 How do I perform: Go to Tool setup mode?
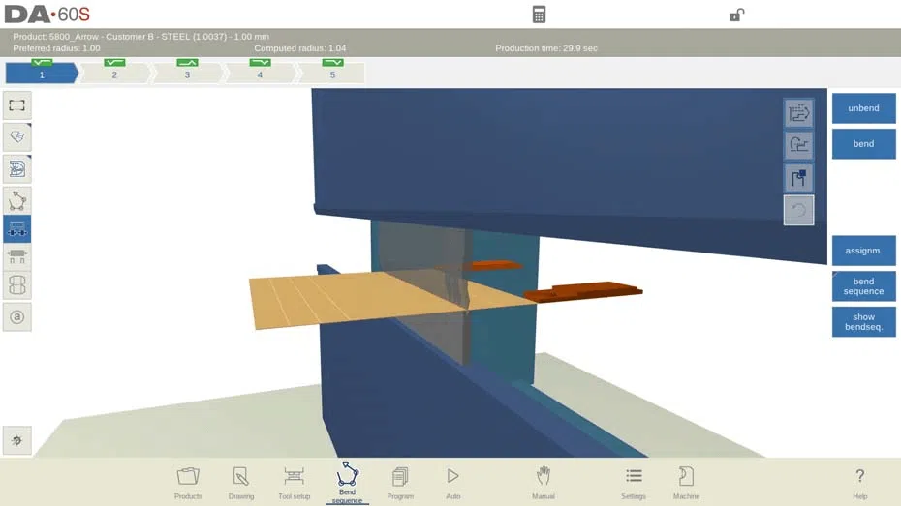pyautogui.click(x=295, y=483)
